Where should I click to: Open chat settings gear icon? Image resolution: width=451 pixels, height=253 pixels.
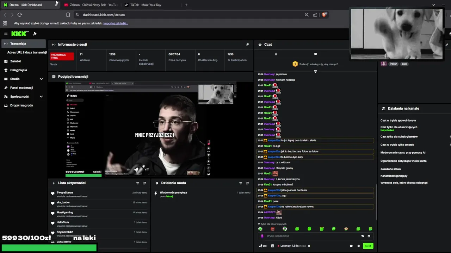358,246
